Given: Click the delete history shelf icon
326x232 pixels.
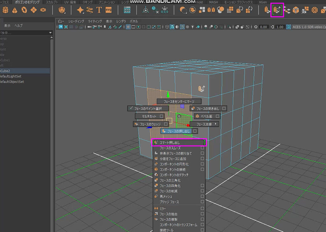Looking at the screenshot, I should tap(155, 10).
